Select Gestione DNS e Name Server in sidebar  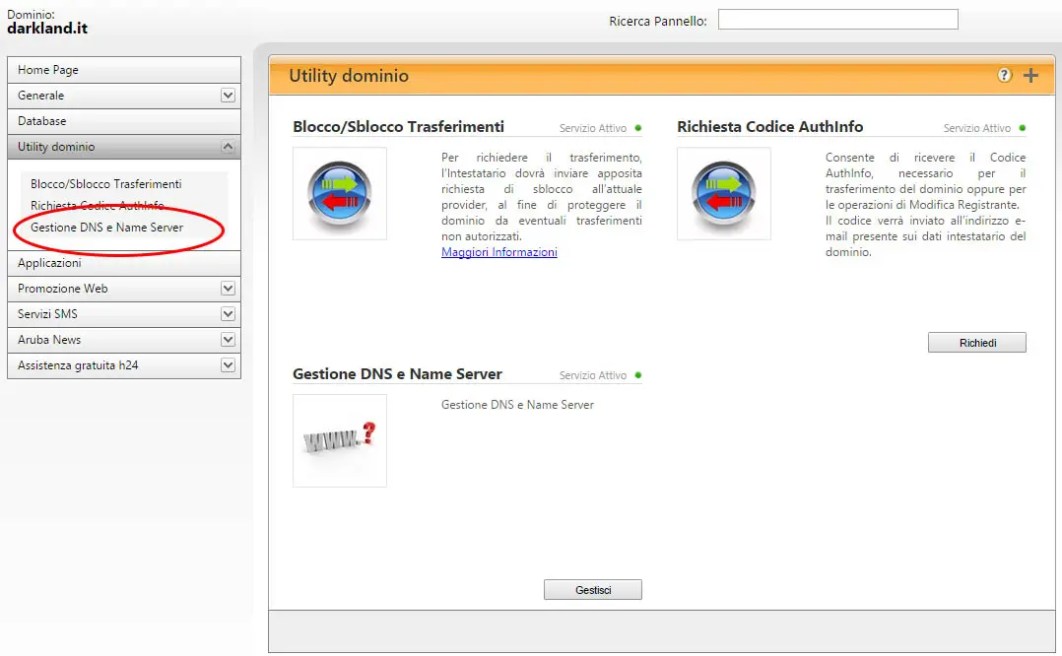(x=106, y=228)
